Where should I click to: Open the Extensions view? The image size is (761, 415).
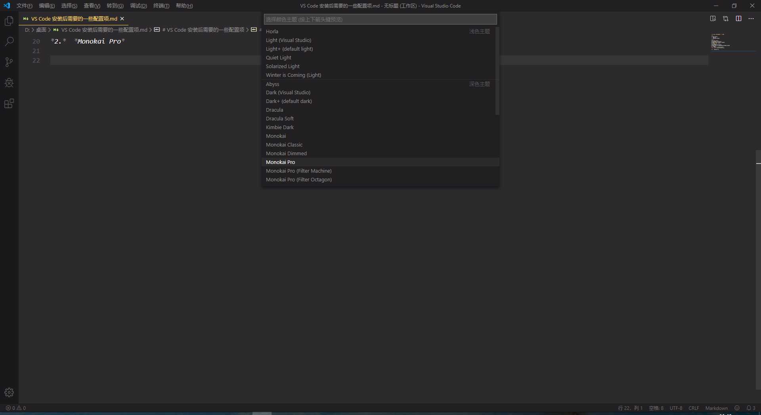9,103
